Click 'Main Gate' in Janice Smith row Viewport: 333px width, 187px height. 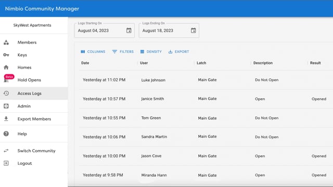(207, 99)
